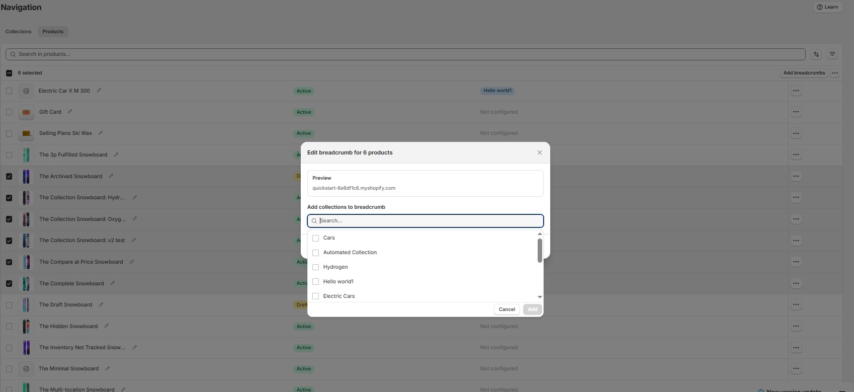The height and width of the screenshot is (392, 854).
Task: Click edit pencil for Electric Car X M 300
Action: [99, 91]
